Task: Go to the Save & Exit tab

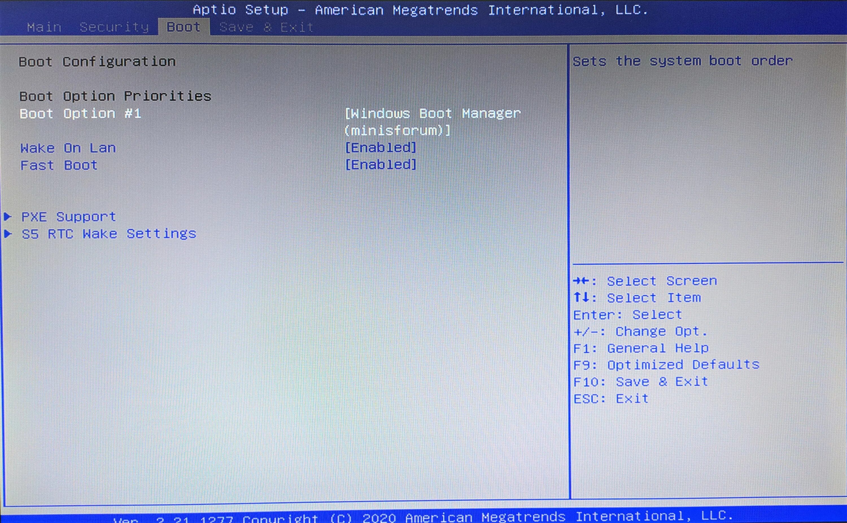Action: 267,27
